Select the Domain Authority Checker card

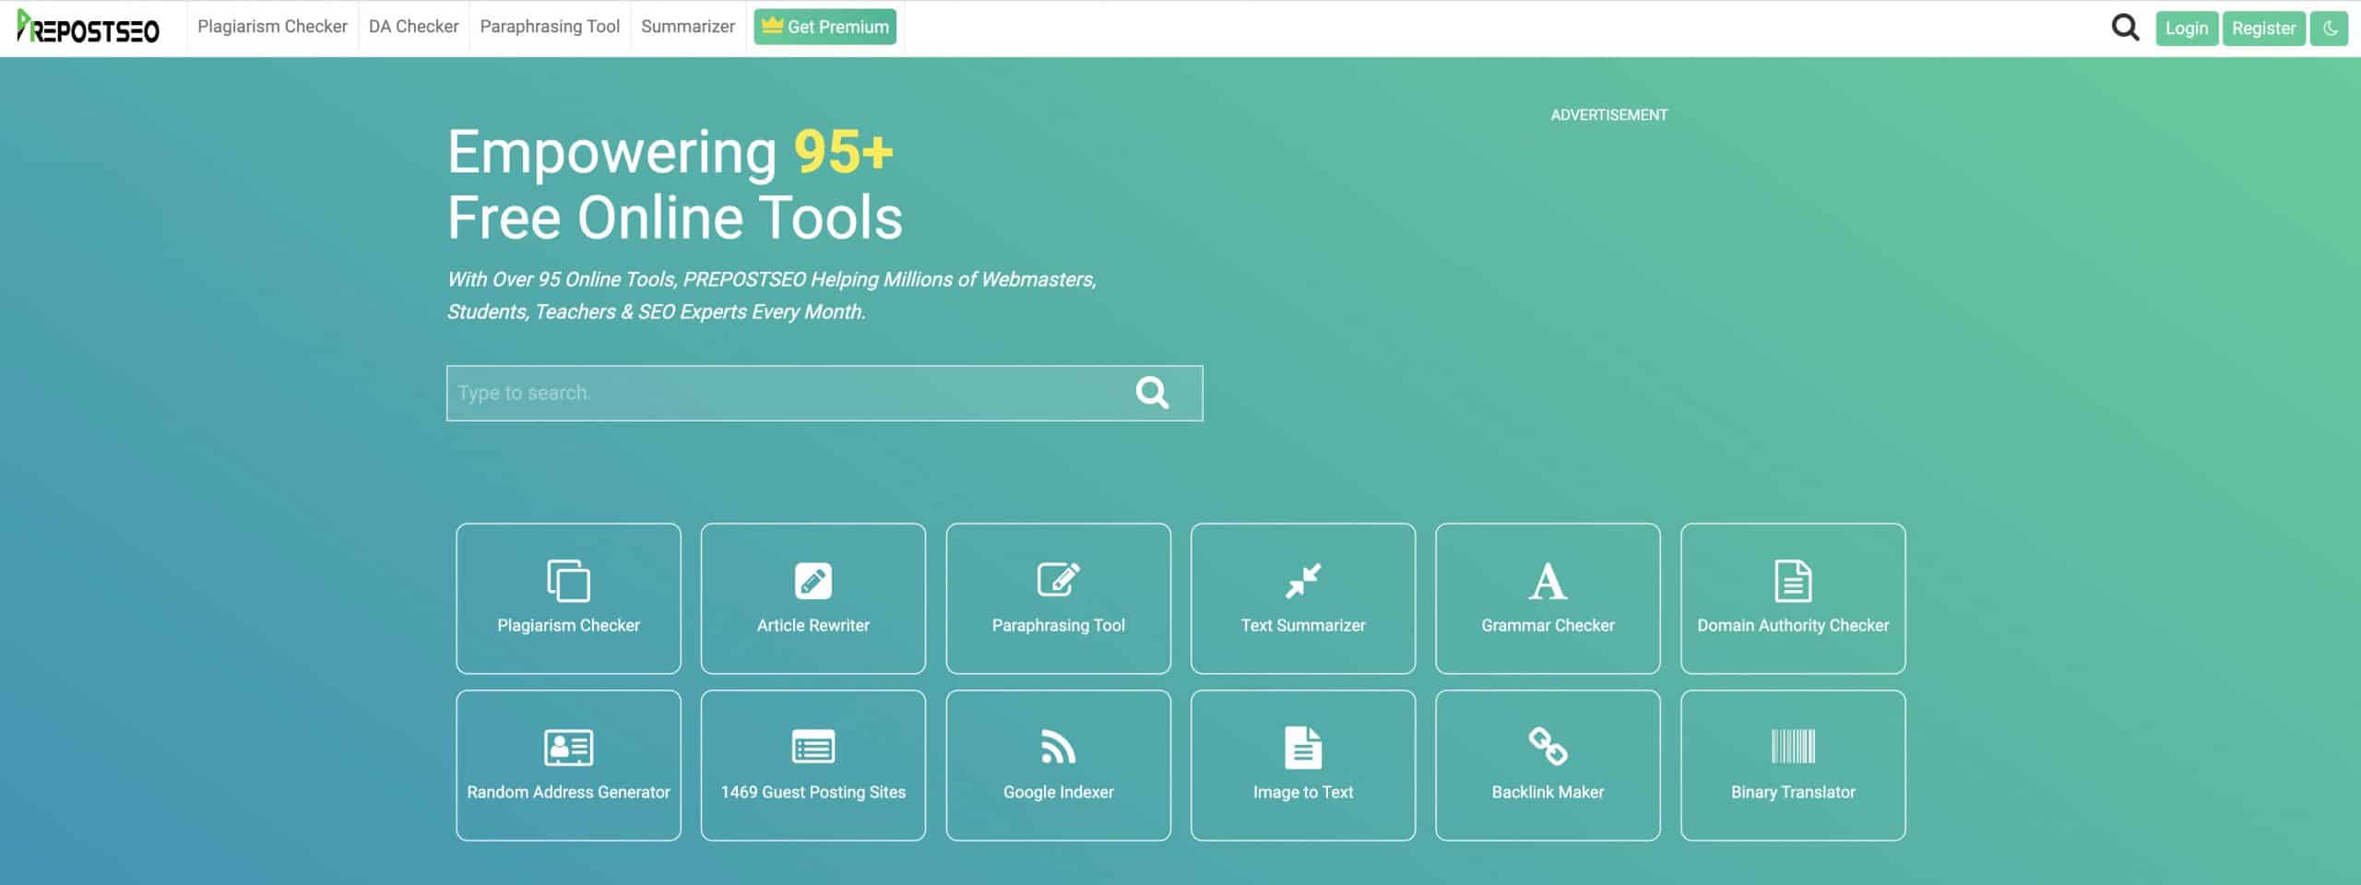[1792, 598]
